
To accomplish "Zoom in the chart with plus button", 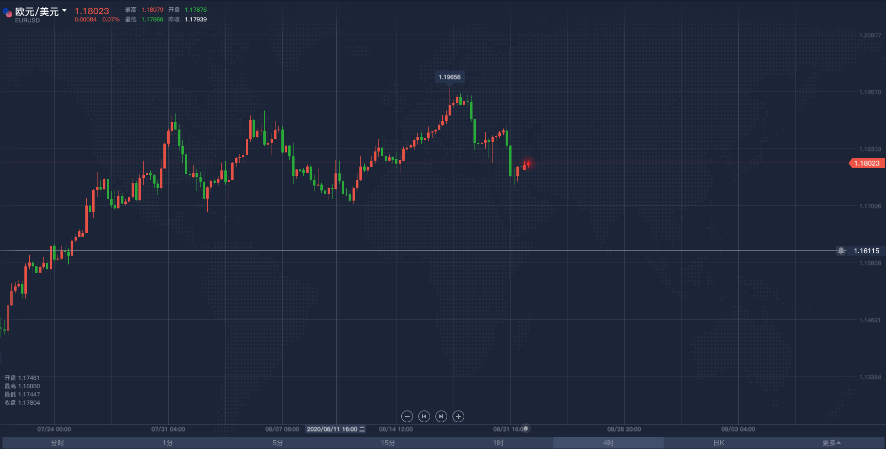I will [x=458, y=416].
